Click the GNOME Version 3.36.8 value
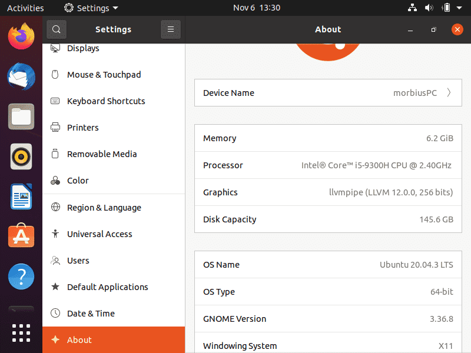Viewport: 471px width, 353px height. pos(441,319)
